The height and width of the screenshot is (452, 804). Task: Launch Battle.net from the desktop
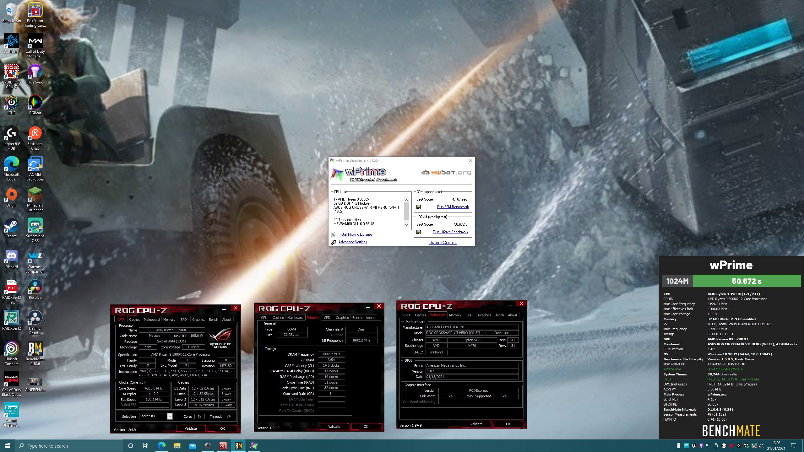[11, 43]
